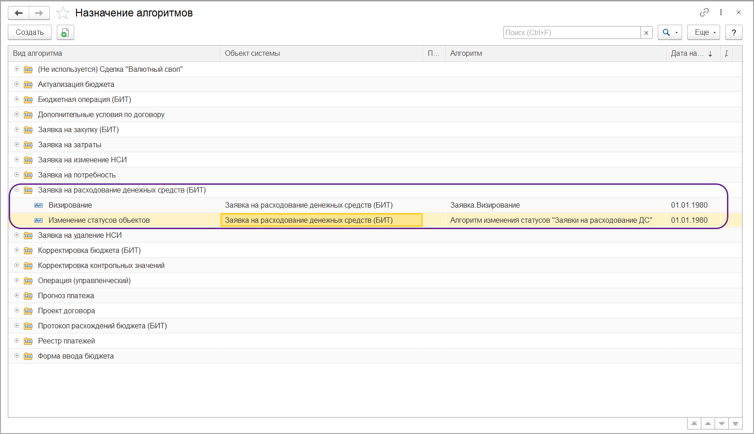
Task: Open the search options dropdown
Action: point(670,32)
